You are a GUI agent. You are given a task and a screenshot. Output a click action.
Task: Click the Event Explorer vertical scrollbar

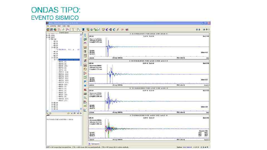point(81,72)
